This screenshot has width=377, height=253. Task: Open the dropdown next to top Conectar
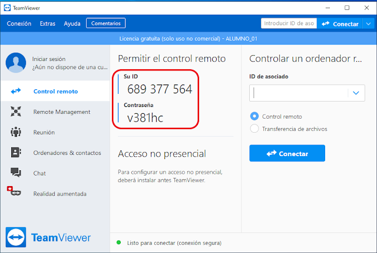[368, 23]
